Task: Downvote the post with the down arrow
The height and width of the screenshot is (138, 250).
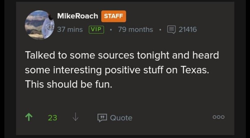Action: pos(75,117)
